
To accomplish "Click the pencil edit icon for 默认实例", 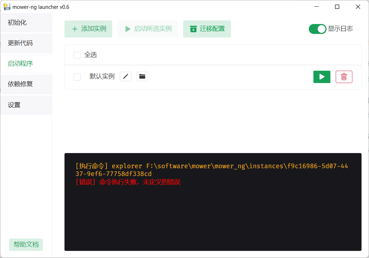I will (125, 77).
